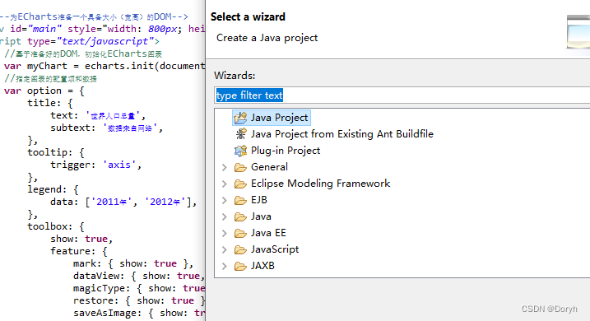Expand the Eclipse Modeling Framework category

(x=225, y=184)
